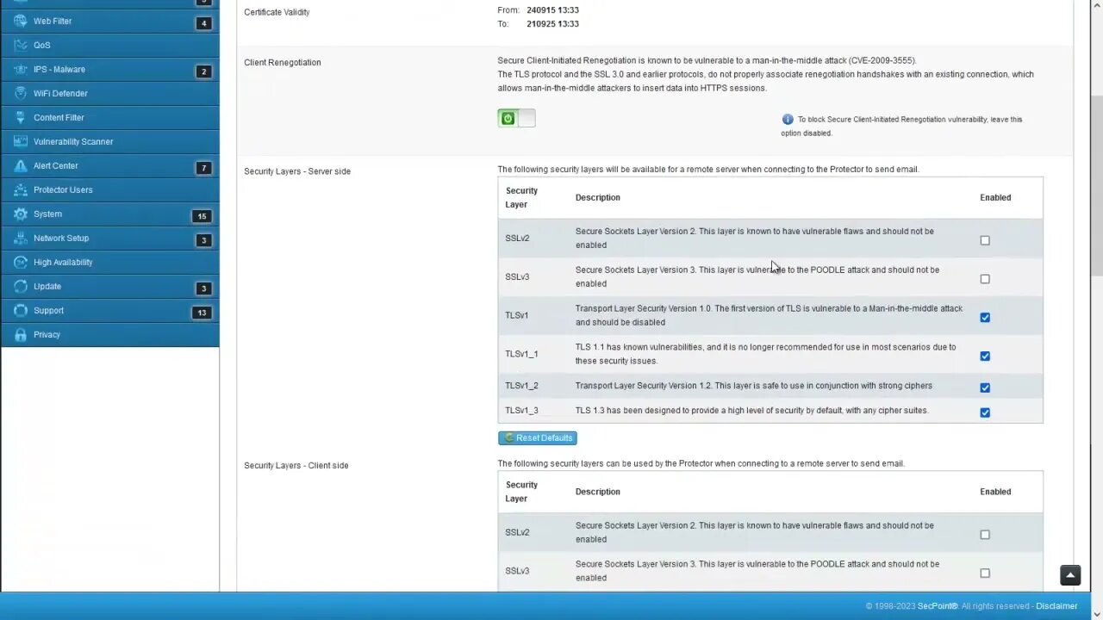The width and height of the screenshot is (1103, 620).
Task: Open the Web Filter menu
Action: click(110, 21)
